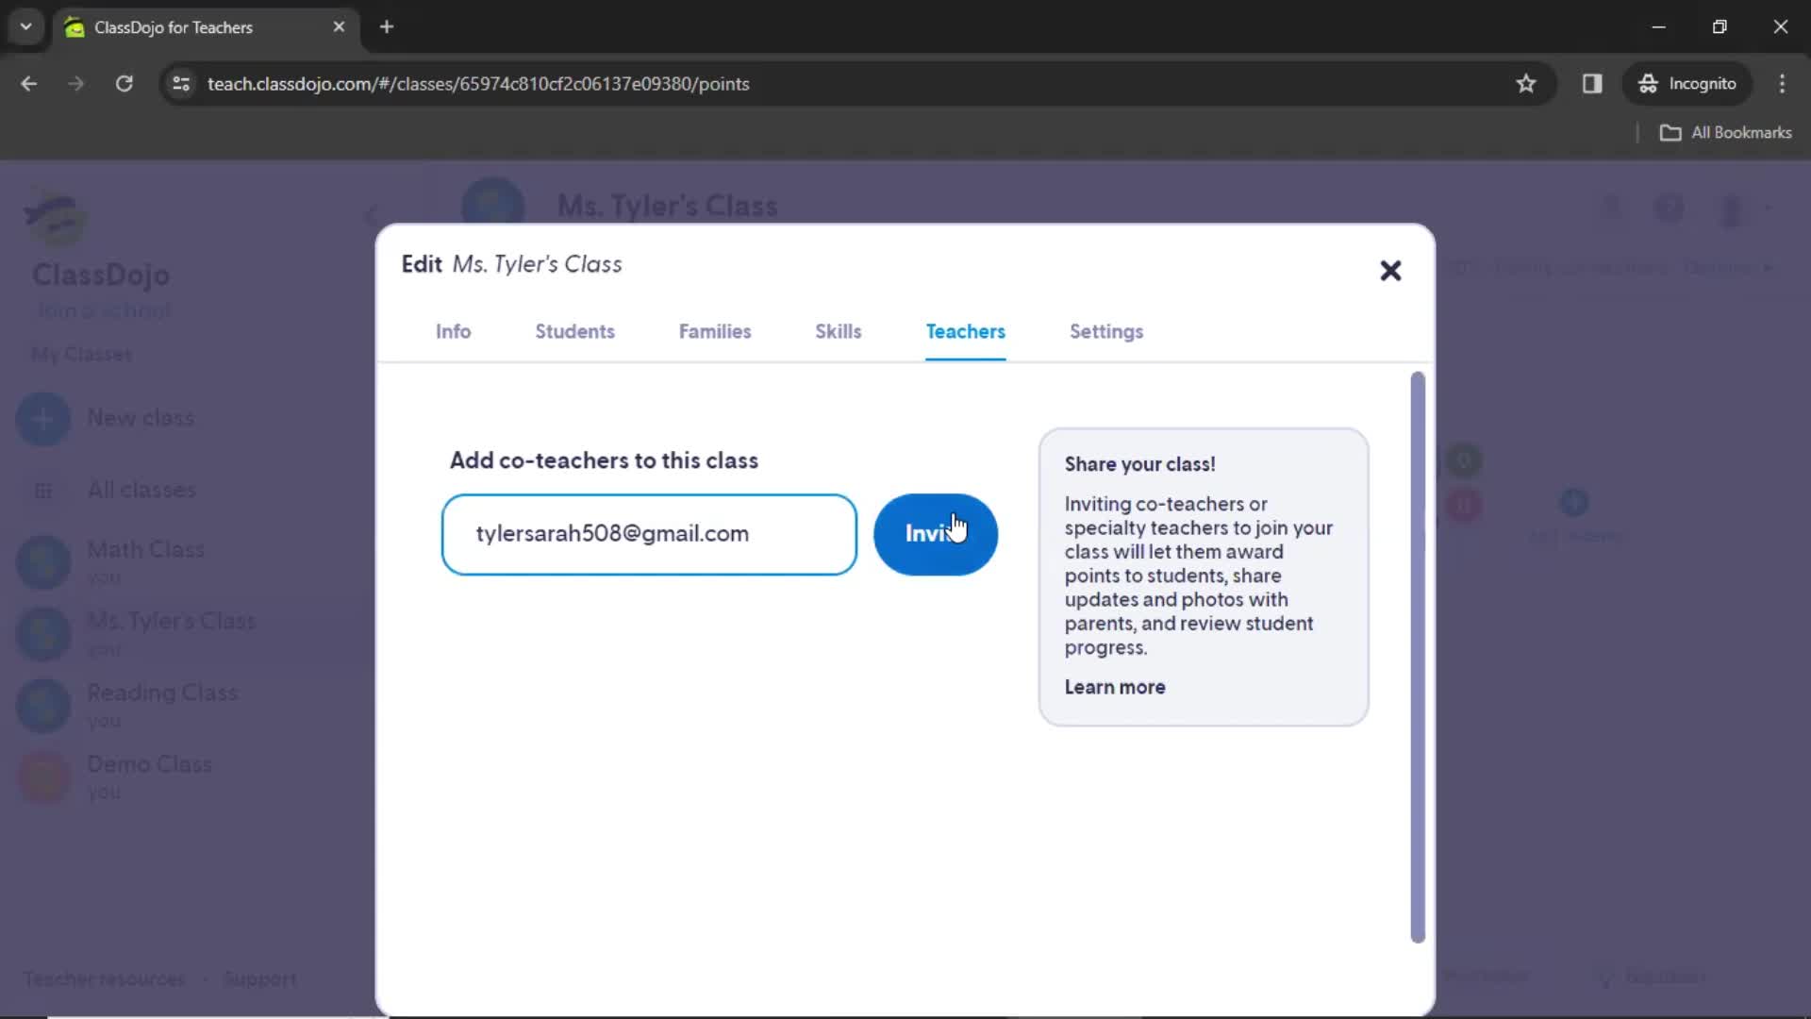The image size is (1811, 1019).
Task: Go forward in browser history
Action: [76, 84]
